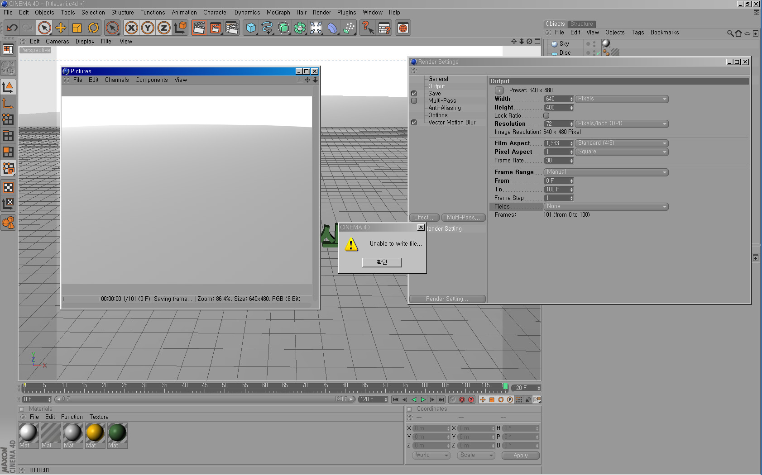The height and width of the screenshot is (475, 762).
Task: Click the light/scene objects icon
Action: point(316,28)
